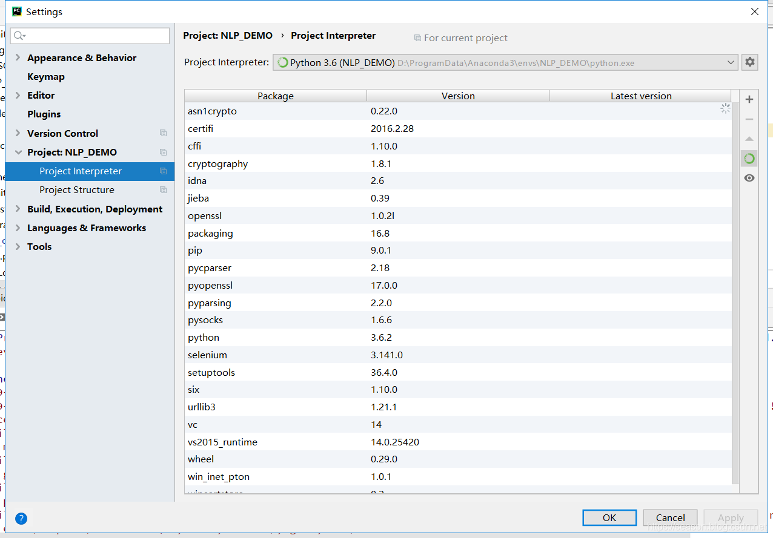The height and width of the screenshot is (538, 773).
Task: Select the six package row
Action: (x=458, y=390)
